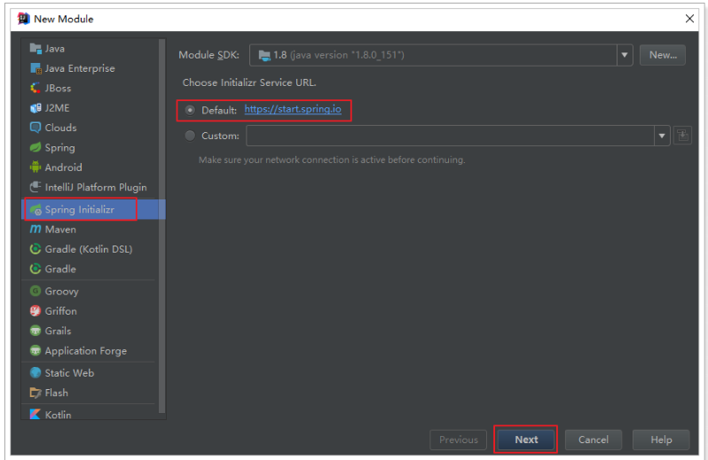Select the Kotlin icon
708x460 pixels.
(35, 414)
